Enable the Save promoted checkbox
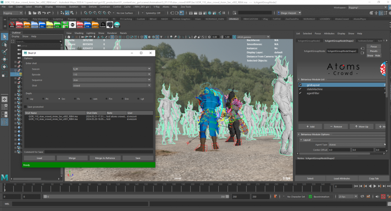Viewport: 391px width, 211px height. [25, 107]
